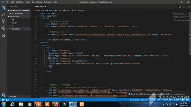Screen dimensions: 191x107
Task: Open the Go menu
Action: (33, 2)
